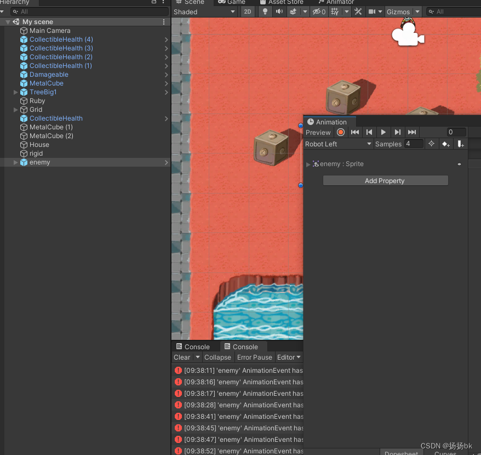Expand the enemy object in Hierarchy
This screenshot has height=455, width=481.
click(15, 162)
